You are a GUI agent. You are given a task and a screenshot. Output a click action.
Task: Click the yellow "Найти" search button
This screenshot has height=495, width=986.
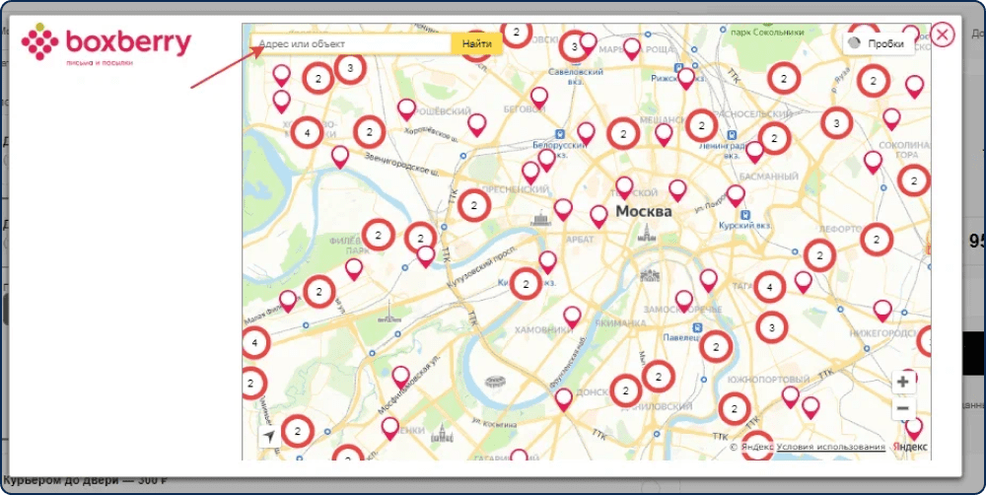pyautogui.click(x=476, y=44)
